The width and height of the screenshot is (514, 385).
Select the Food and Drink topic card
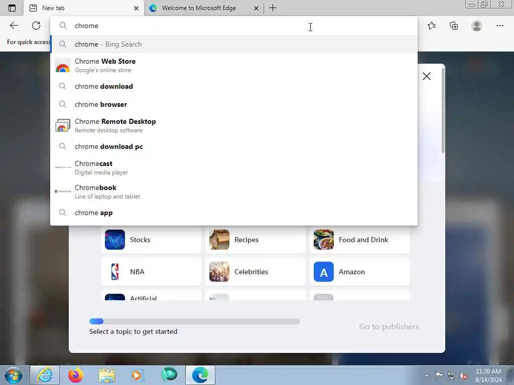click(x=359, y=240)
